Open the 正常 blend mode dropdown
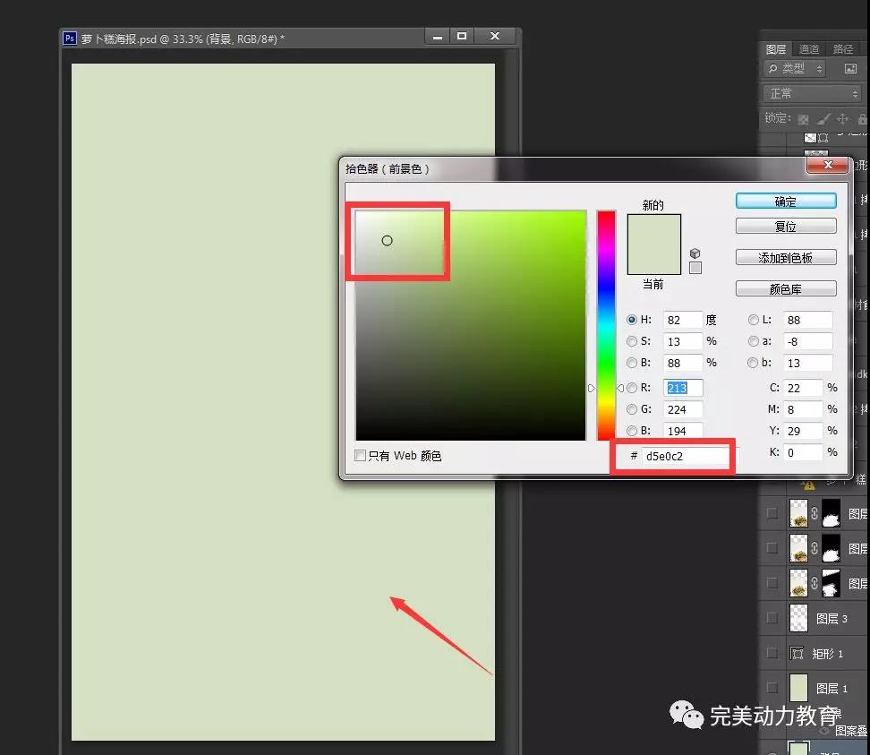The image size is (870, 755). [x=813, y=93]
